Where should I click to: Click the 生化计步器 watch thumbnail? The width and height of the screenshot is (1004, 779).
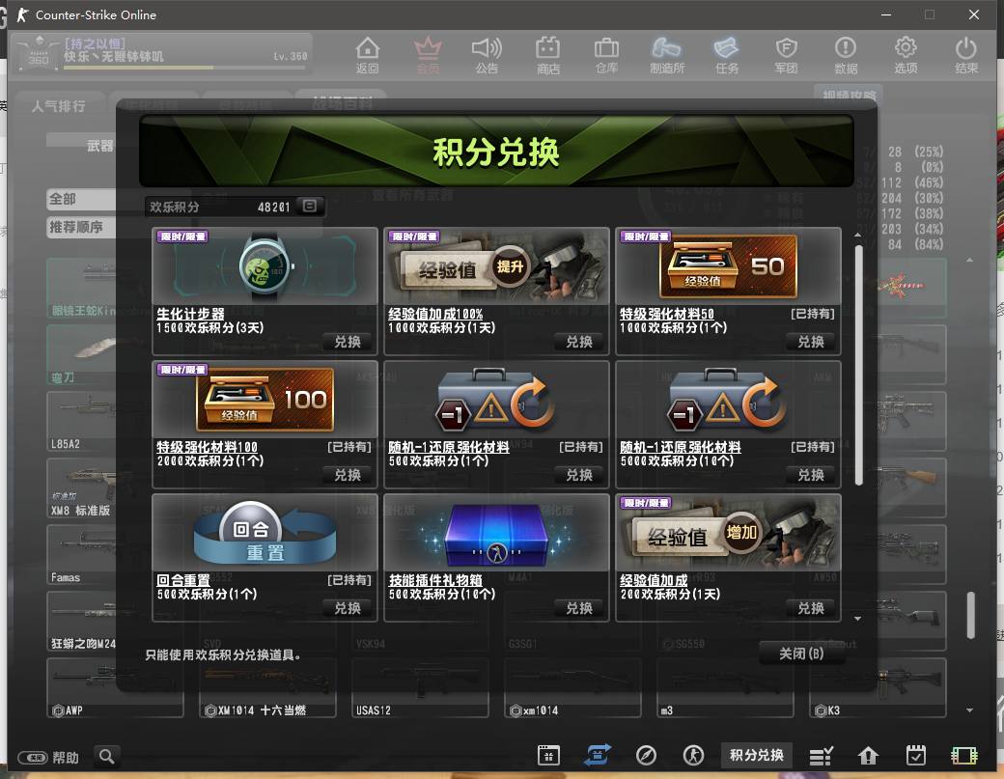point(265,266)
